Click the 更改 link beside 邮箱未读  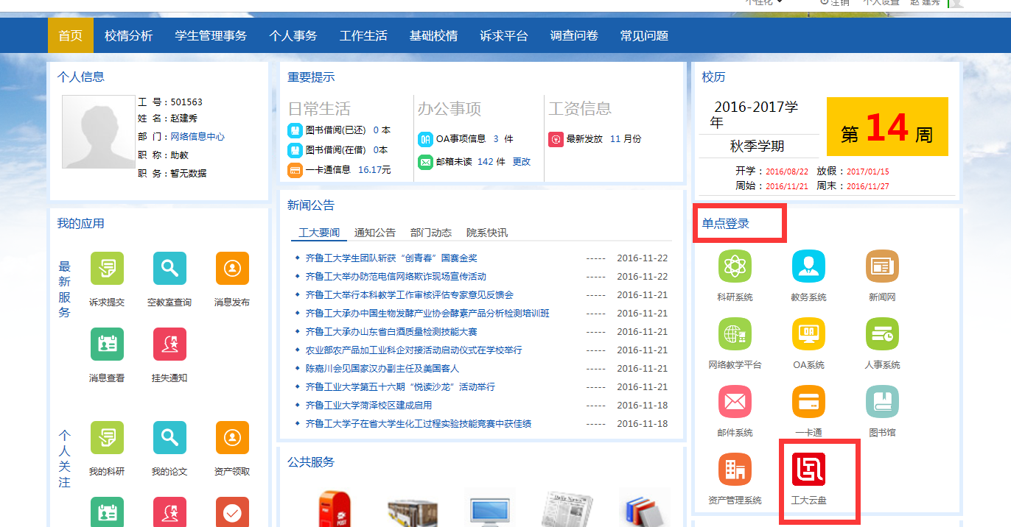[522, 162]
